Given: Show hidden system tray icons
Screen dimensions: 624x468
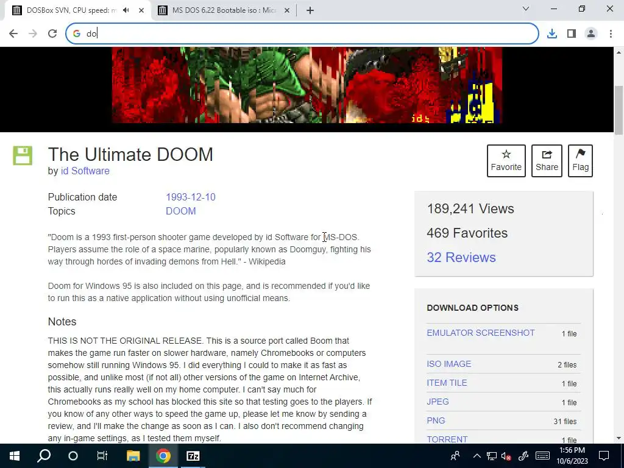Looking at the screenshot, I should pos(477,456).
